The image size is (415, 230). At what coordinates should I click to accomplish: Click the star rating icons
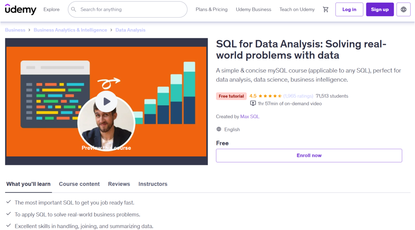click(270, 96)
